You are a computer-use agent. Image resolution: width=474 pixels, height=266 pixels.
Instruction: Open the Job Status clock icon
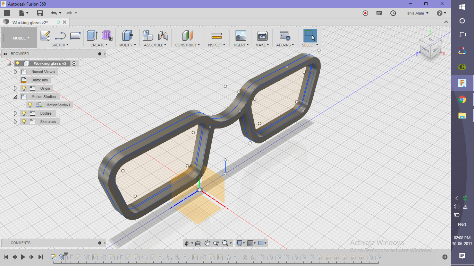tap(393, 13)
